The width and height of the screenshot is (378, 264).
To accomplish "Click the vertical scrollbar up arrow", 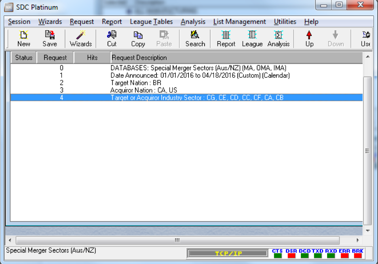I will [x=367, y=57].
